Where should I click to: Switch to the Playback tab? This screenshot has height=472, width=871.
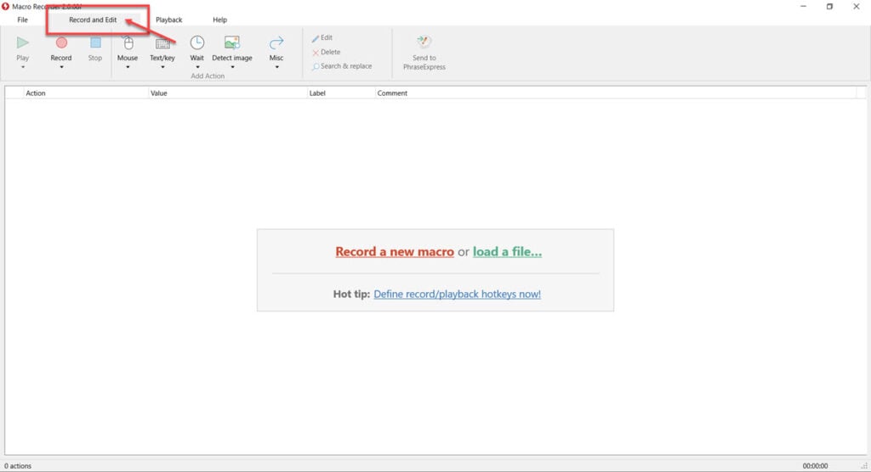[x=169, y=20]
